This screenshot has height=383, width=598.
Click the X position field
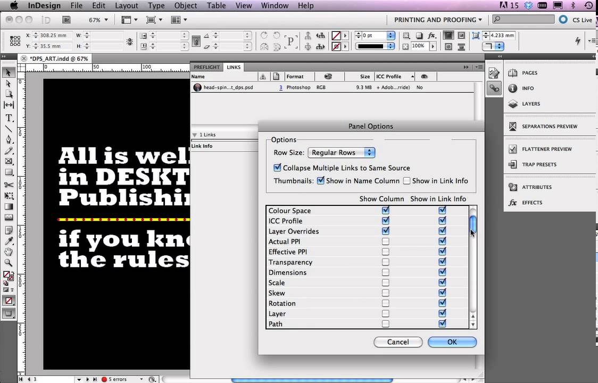pyautogui.click(x=55, y=36)
